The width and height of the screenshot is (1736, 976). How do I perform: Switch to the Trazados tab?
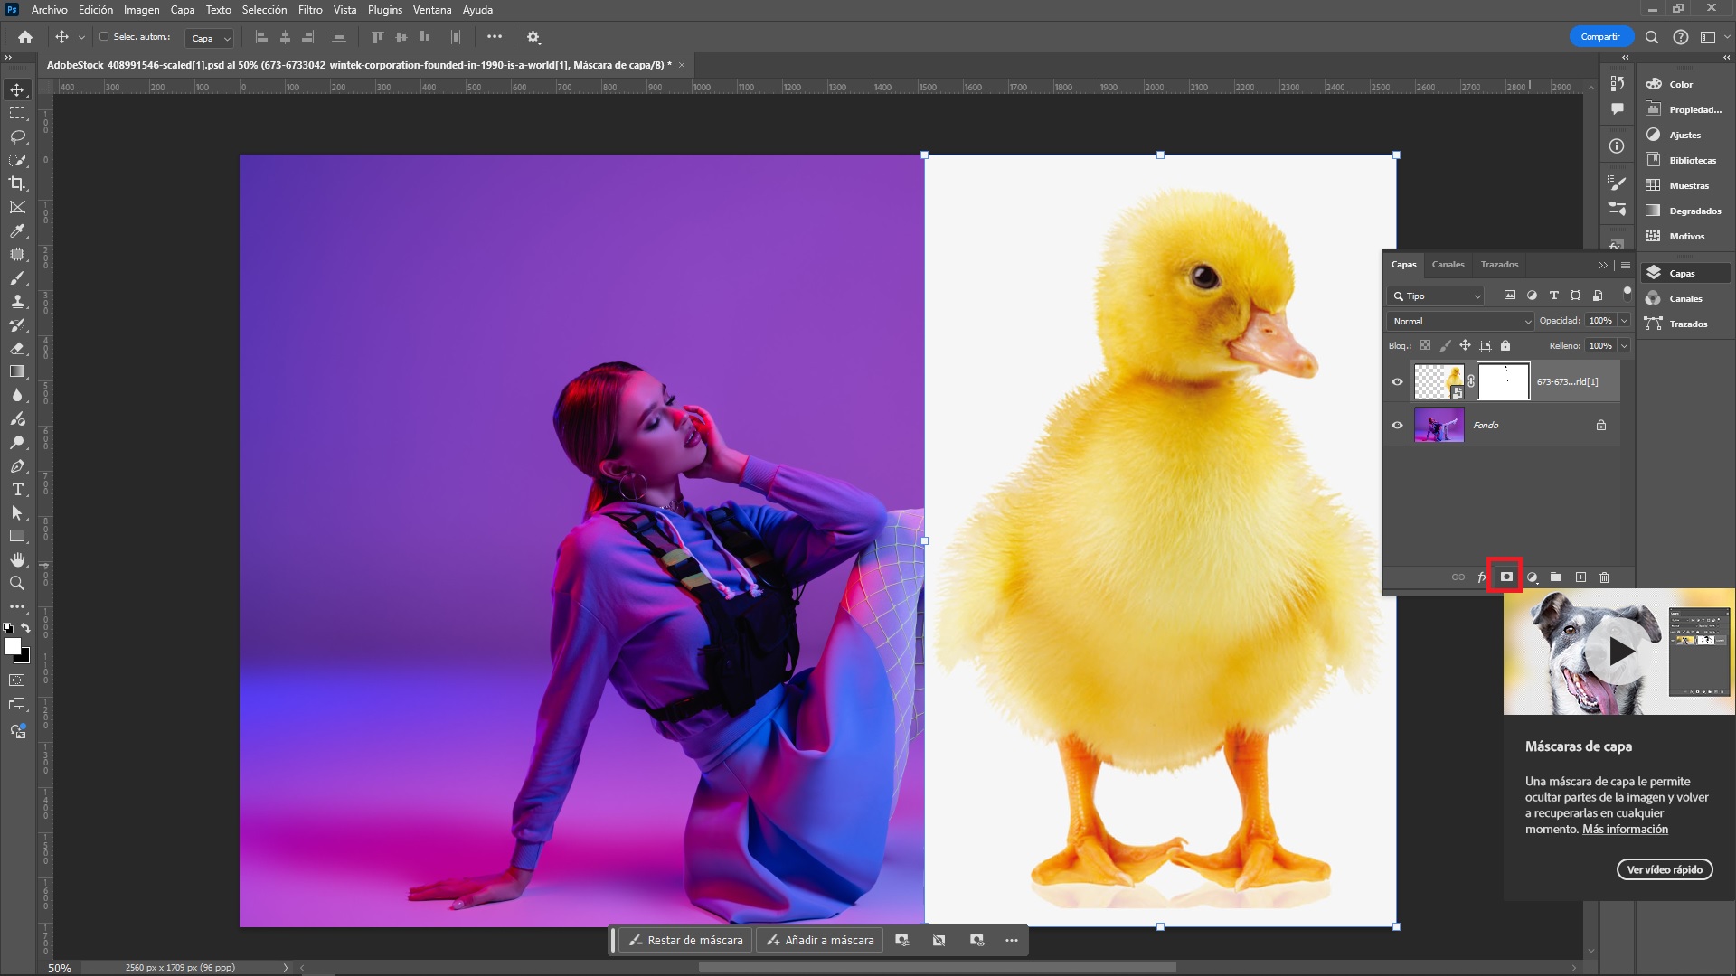point(1499,265)
